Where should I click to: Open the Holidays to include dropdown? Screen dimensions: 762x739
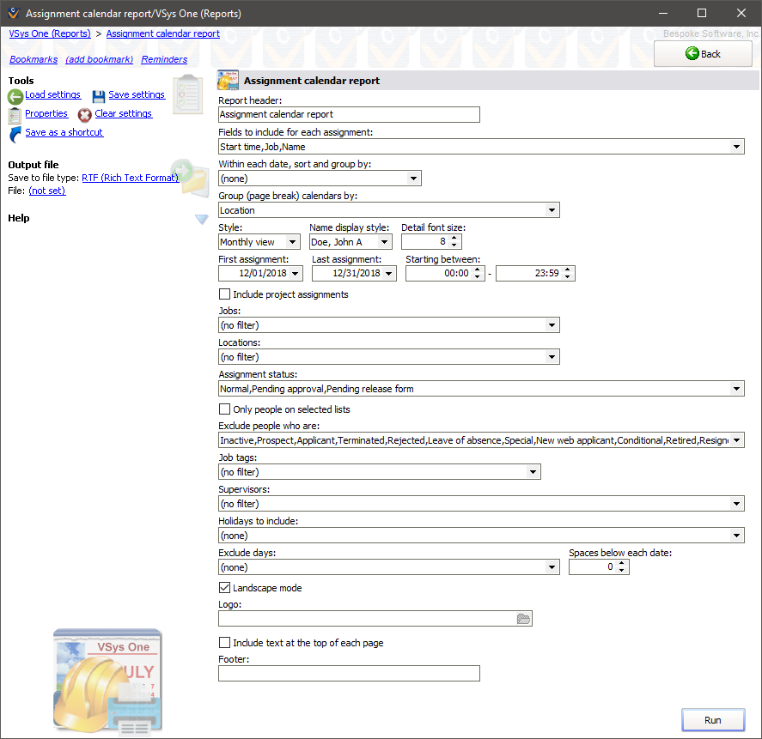pos(737,535)
